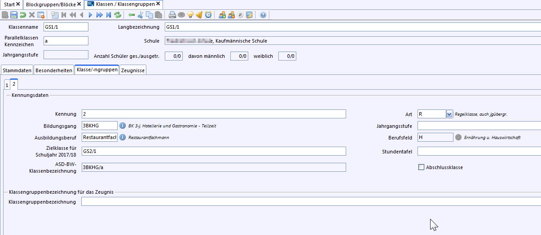
Task: Close the Blockgruppen/Blöcke tab
Action: [x=79, y=4]
